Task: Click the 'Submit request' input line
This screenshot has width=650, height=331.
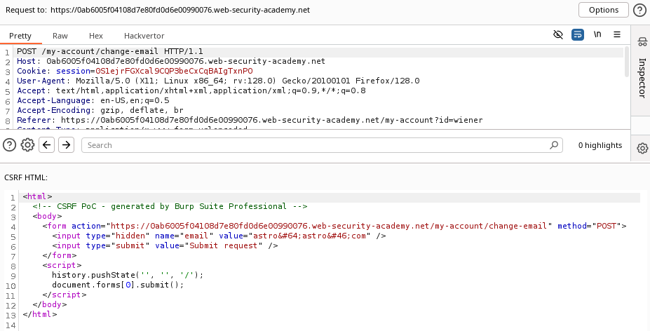Action: [165, 245]
